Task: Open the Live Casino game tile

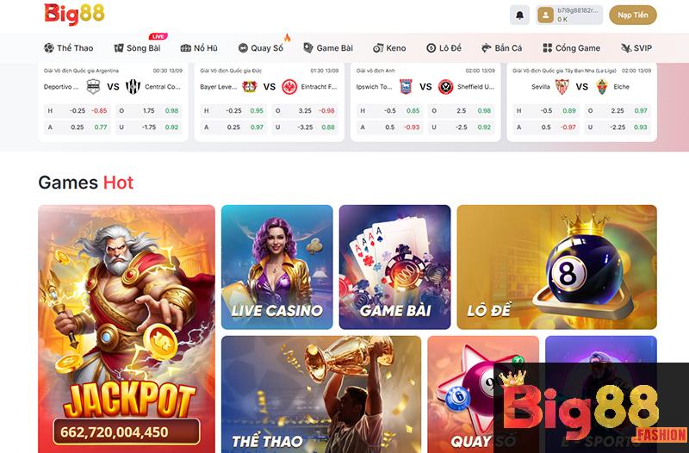Action: coord(276,267)
